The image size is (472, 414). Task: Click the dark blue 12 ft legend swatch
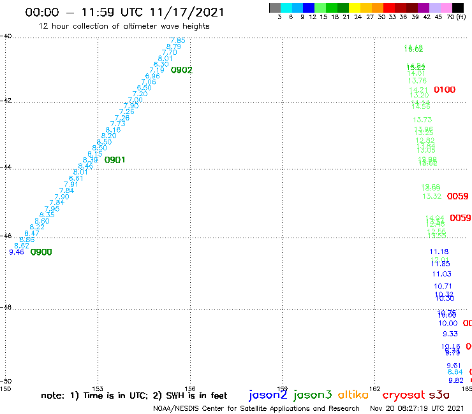pyautogui.click(x=309, y=8)
